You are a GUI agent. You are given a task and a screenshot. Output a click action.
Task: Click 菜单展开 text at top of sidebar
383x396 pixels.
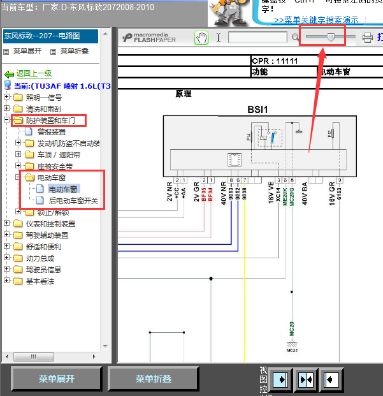pyautogui.click(x=27, y=51)
